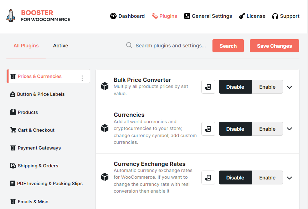Click the Currencies plugin title
The image size is (308, 209).
(129, 115)
